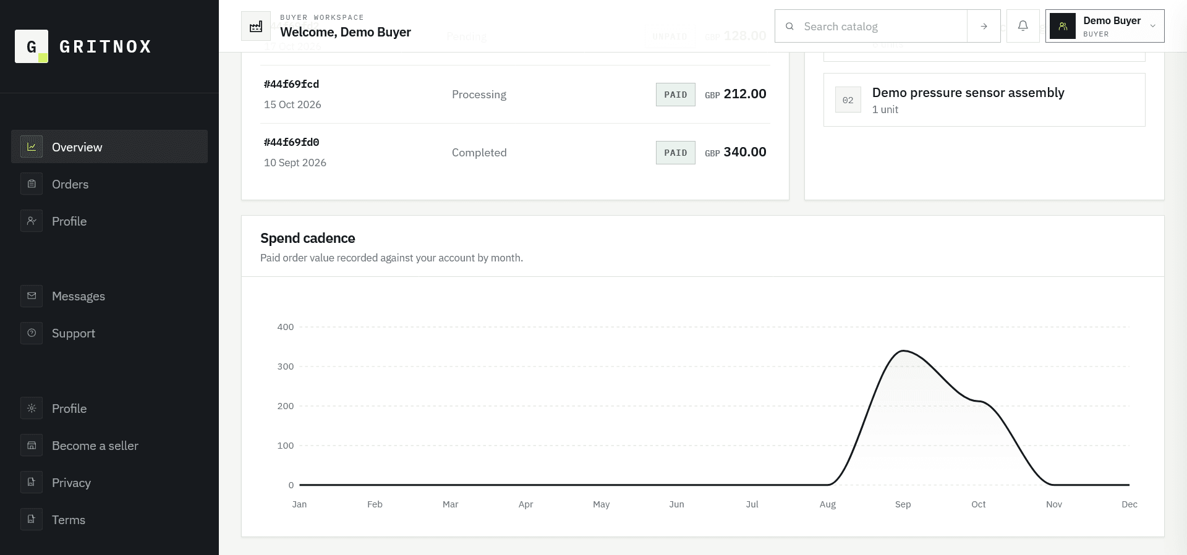
Task: Click the Terms document icon
Action: coord(32,519)
